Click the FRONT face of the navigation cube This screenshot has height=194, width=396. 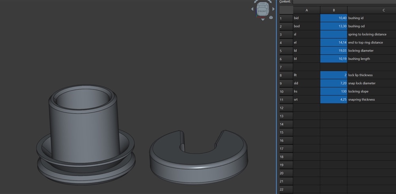[263, 11]
